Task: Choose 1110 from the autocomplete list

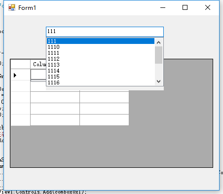Action: [x=101, y=47]
